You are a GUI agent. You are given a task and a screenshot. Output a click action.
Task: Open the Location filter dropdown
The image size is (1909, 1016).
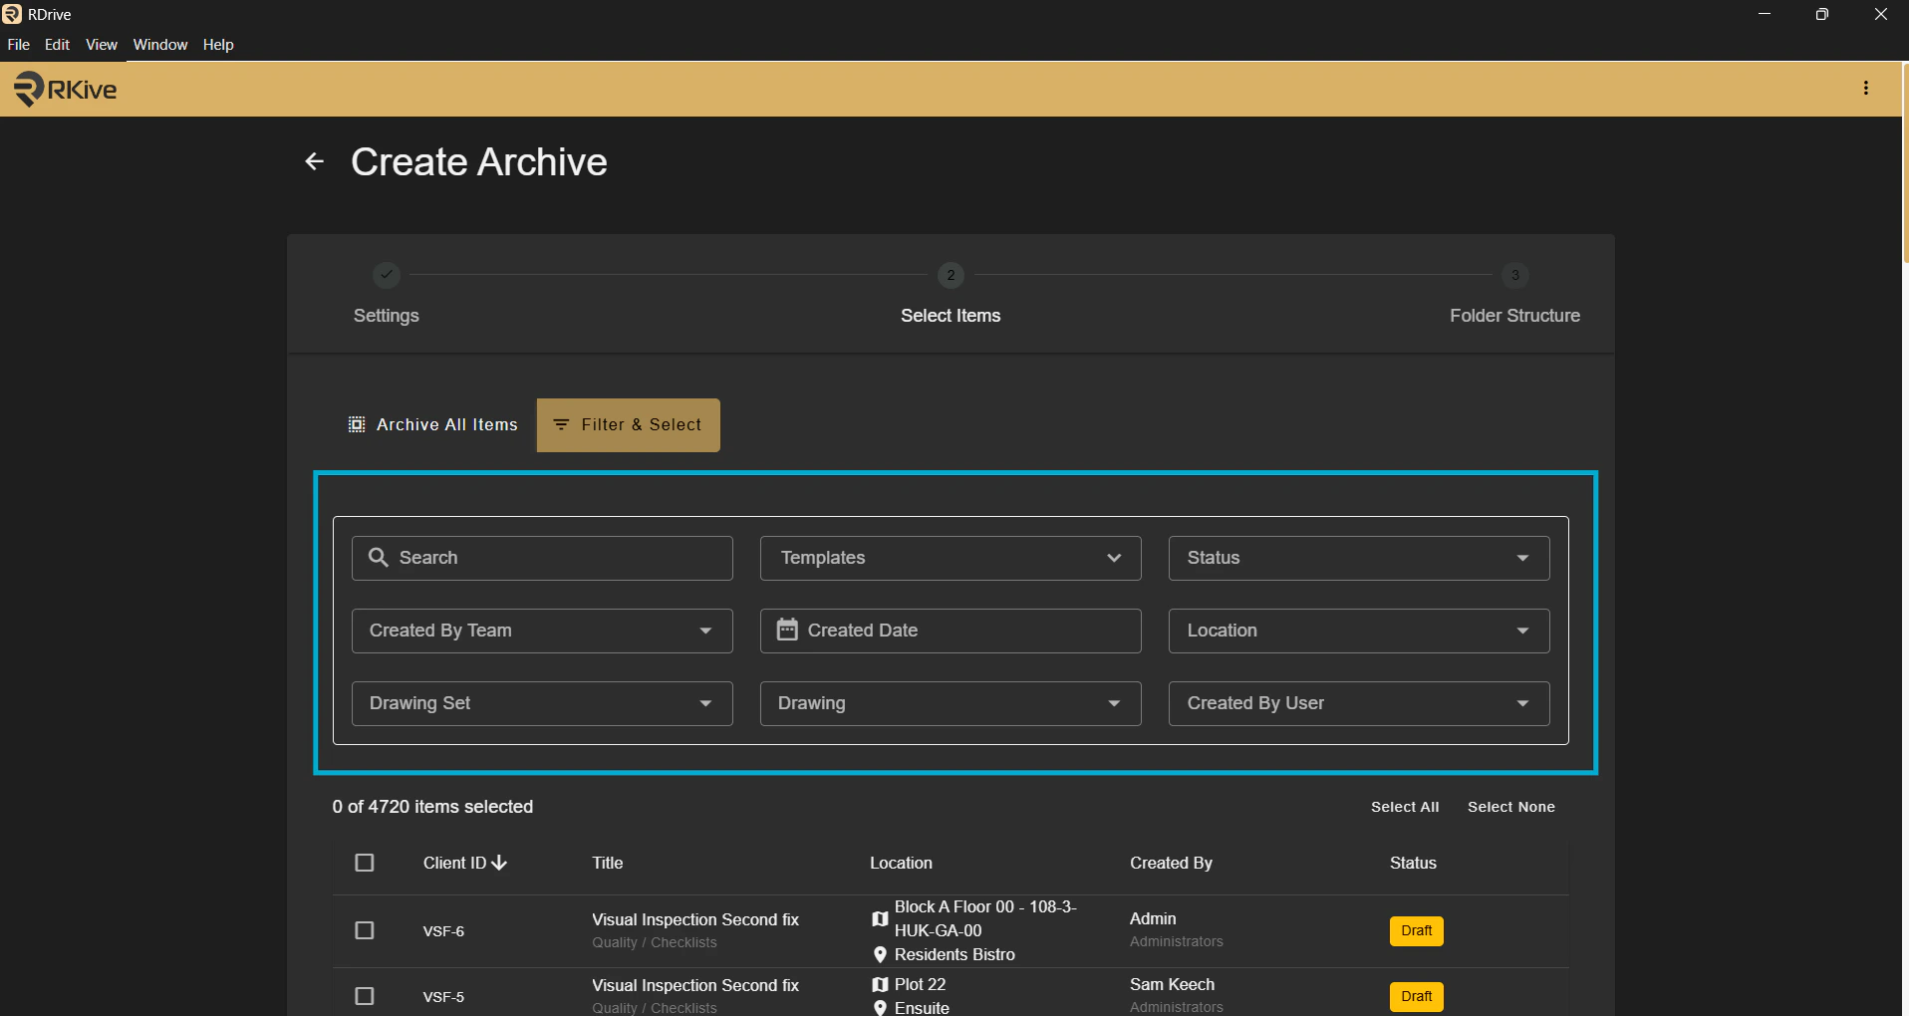pyautogui.click(x=1358, y=631)
